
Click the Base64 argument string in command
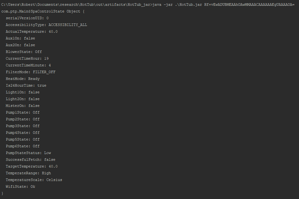click(249, 4)
